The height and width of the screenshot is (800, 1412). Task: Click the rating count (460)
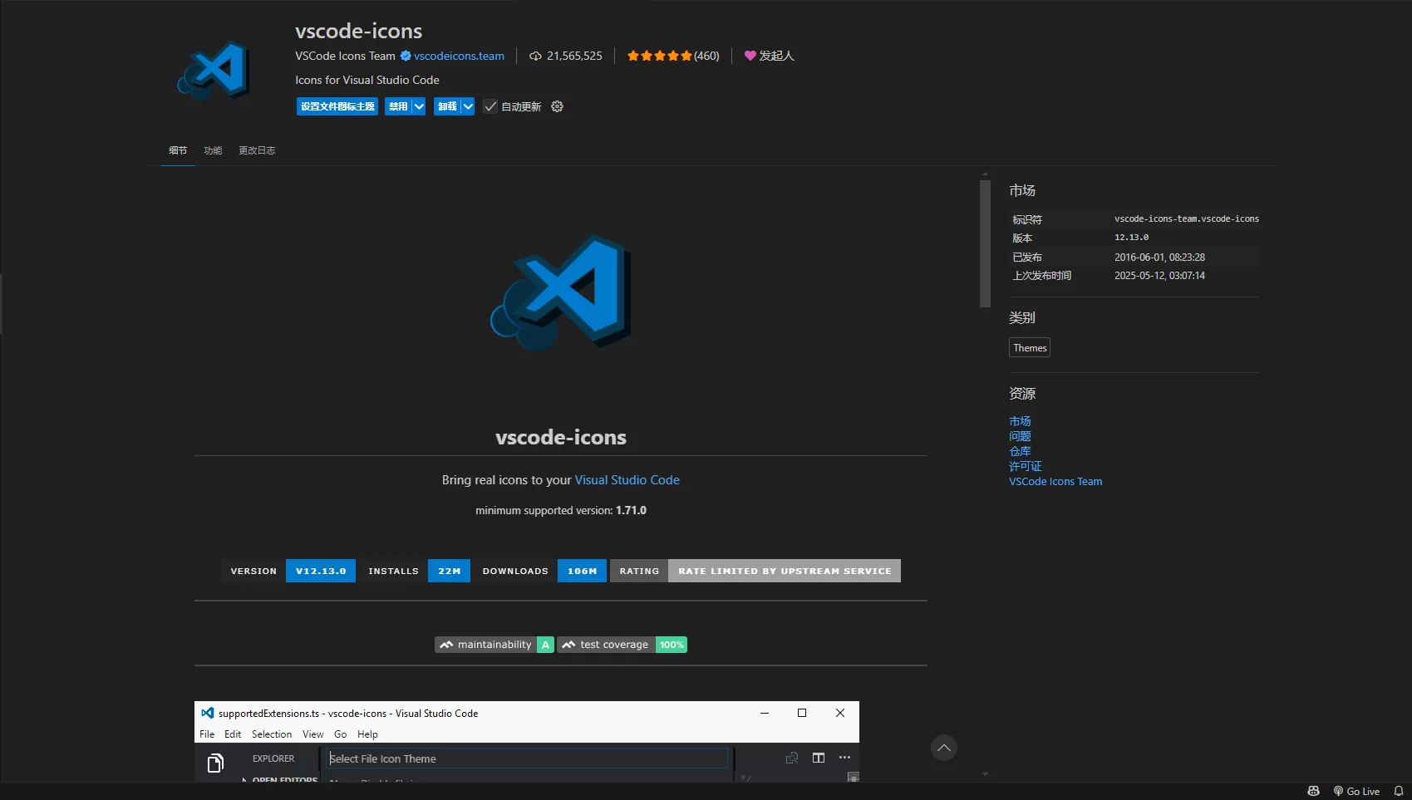pyautogui.click(x=706, y=56)
